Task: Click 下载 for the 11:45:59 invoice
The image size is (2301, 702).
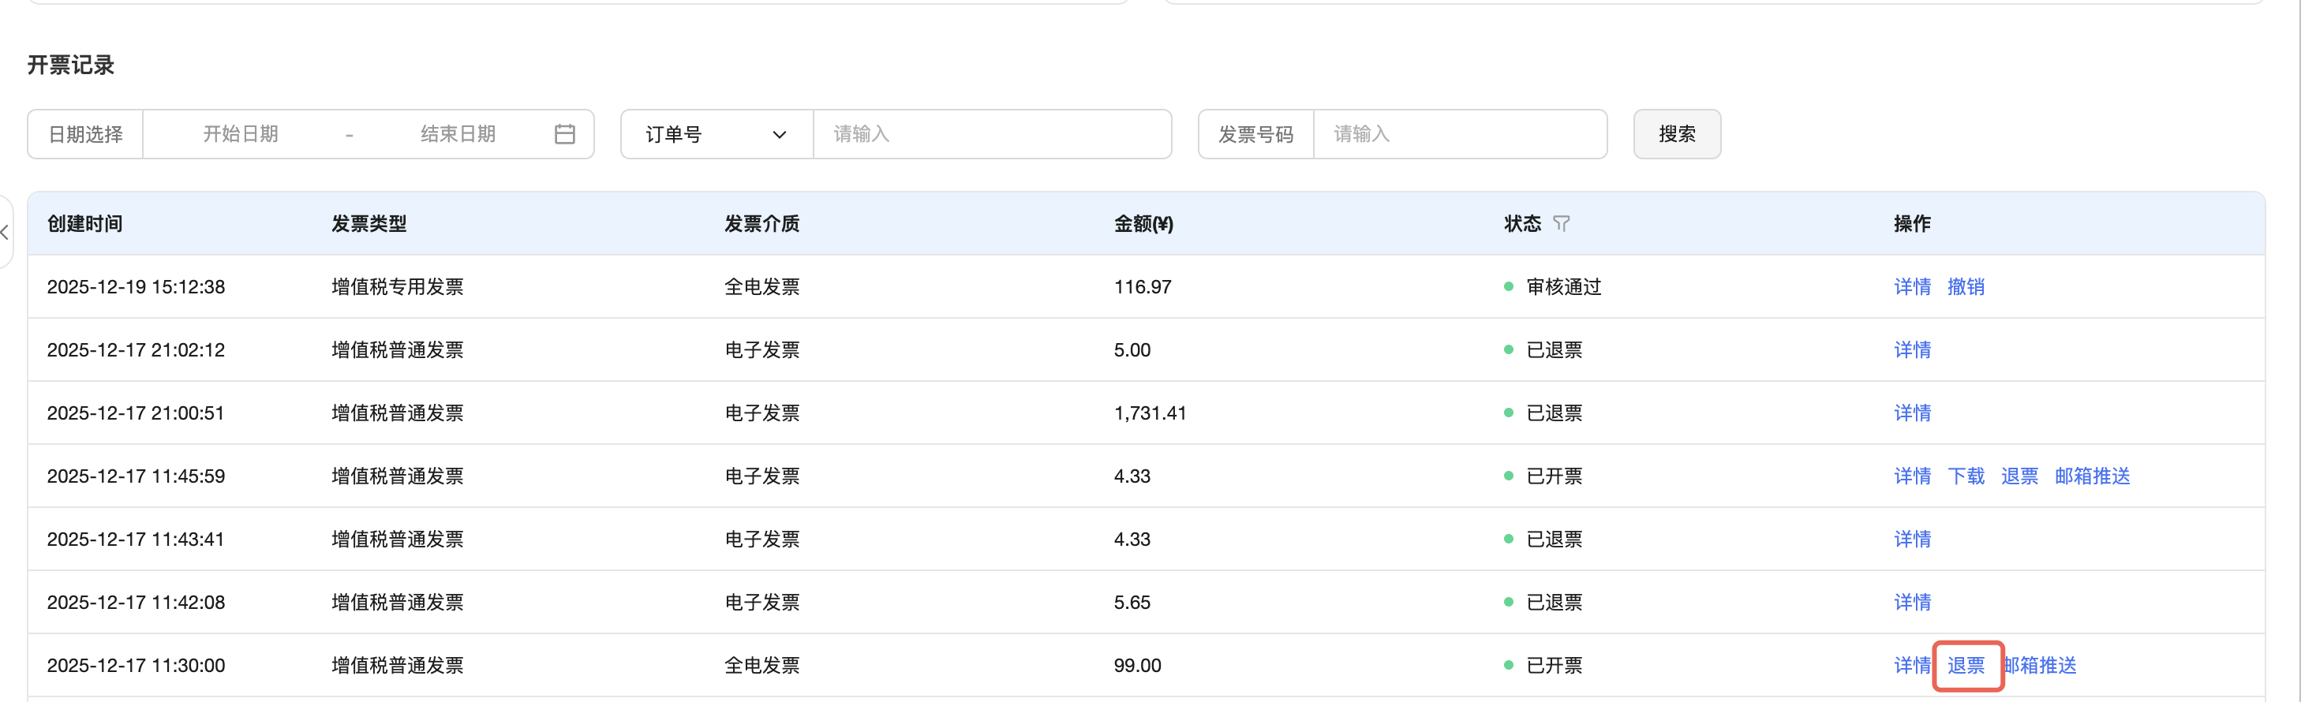Action: point(1965,476)
